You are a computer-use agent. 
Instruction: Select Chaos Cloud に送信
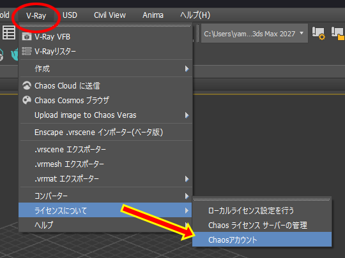click(105, 86)
